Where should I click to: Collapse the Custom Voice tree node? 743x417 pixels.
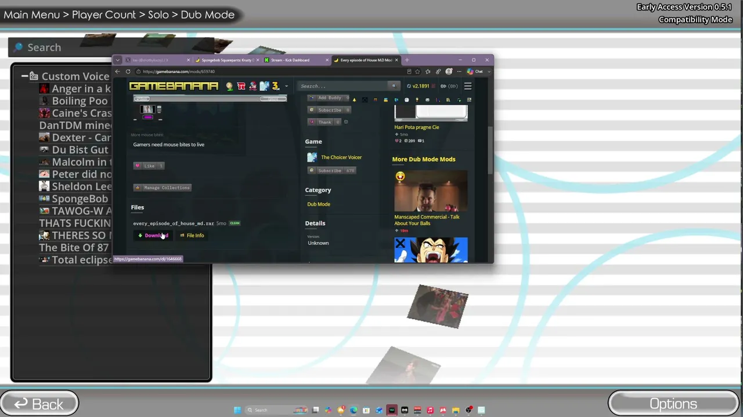pyautogui.click(x=25, y=76)
